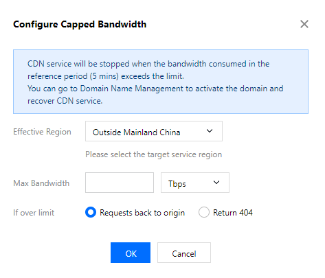Focus the Max Bandwidth input field
The height and width of the screenshot is (278, 325).
120,183
